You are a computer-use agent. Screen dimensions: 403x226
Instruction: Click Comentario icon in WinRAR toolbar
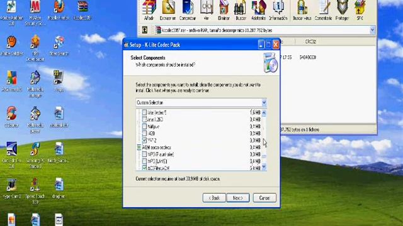(323, 10)
